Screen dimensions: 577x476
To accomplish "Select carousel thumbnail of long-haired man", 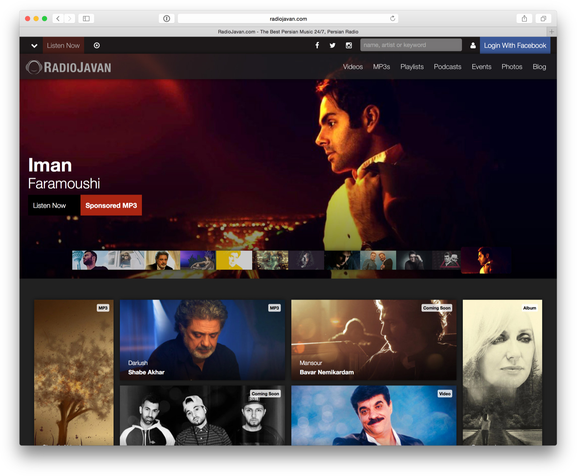I will pos(306,260).
